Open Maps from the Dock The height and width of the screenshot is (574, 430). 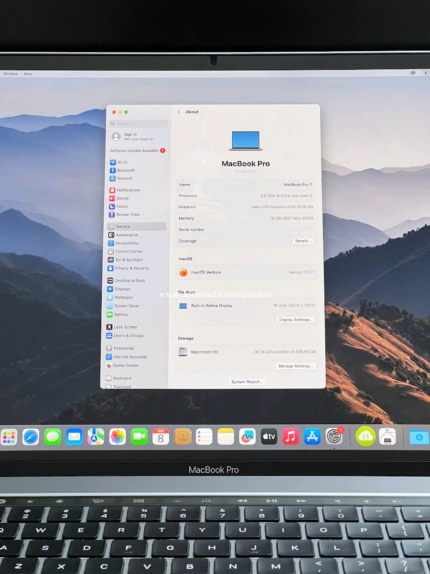pyautogui.click(x=96, y=436)
